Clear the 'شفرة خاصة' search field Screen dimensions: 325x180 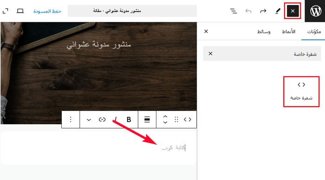coord(210,54)
